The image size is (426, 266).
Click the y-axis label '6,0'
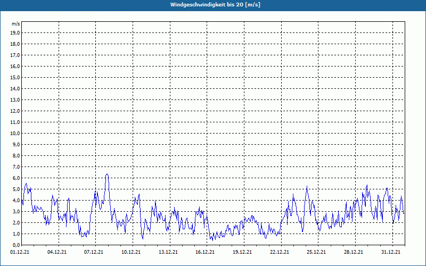click(16, 178)
